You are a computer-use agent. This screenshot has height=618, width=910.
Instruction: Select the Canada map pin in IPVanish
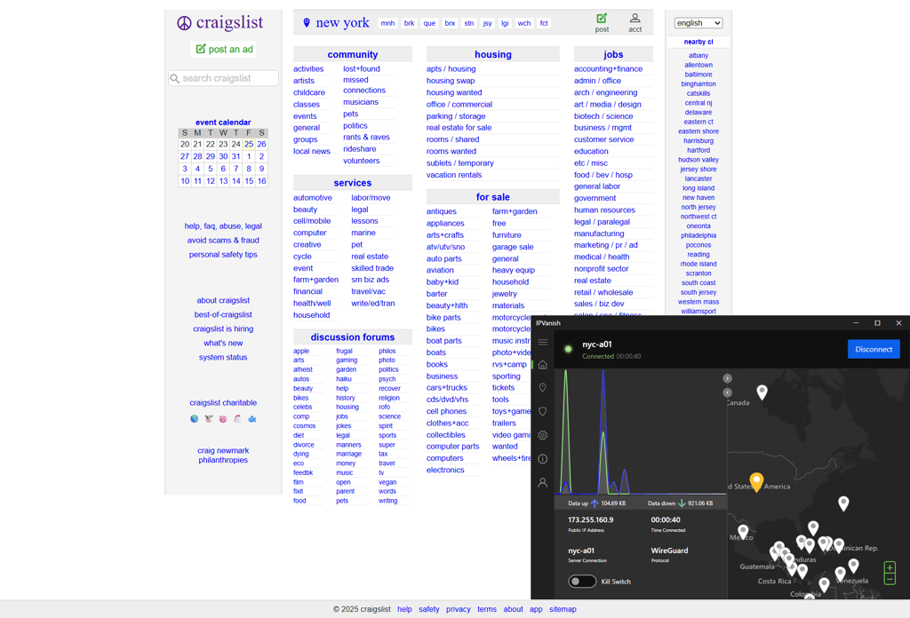point(762,392)
